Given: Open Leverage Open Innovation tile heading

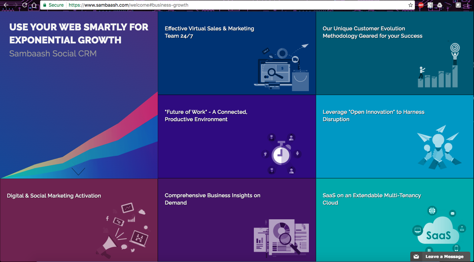Looking at the screenshot, I should [373, 115].
